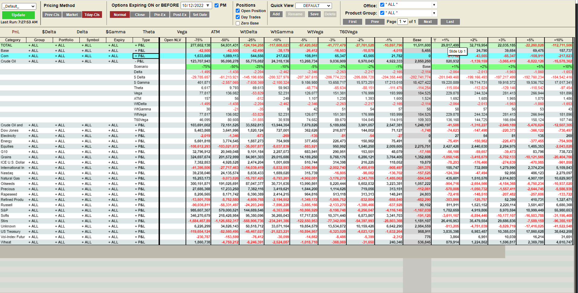Click the filter icon in the +1% column header
578x293 pixels.
point(435,40)
